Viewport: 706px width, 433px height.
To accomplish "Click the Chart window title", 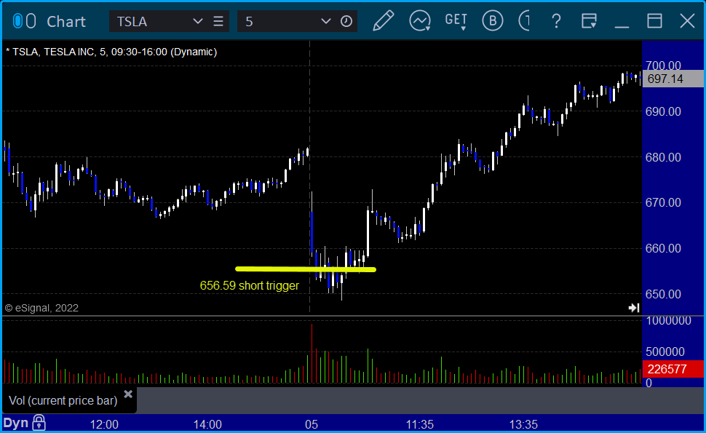I will coord(66,22).
